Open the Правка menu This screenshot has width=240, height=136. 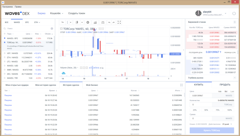(x=18, y=6)
